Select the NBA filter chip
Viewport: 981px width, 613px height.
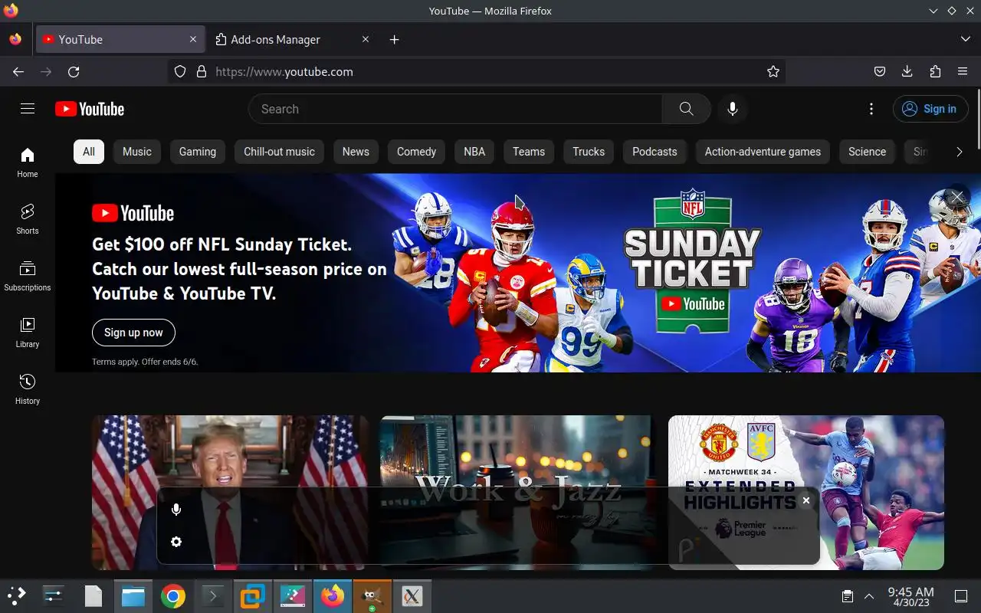coord(474,152)
